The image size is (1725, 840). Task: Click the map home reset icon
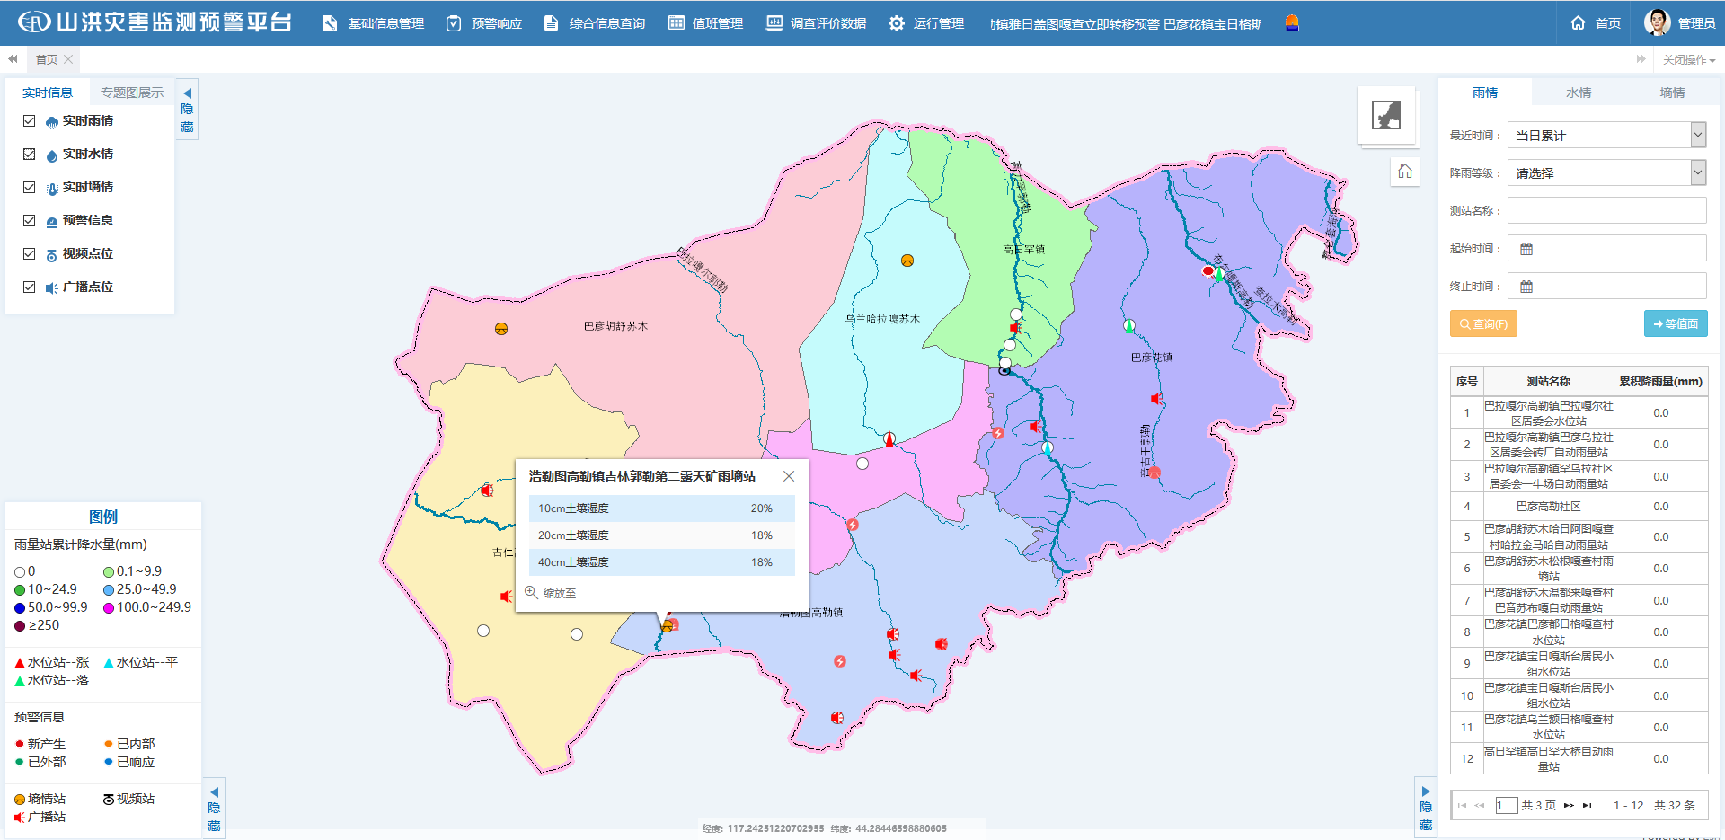pyautogui.click(x=1405, y=172)
